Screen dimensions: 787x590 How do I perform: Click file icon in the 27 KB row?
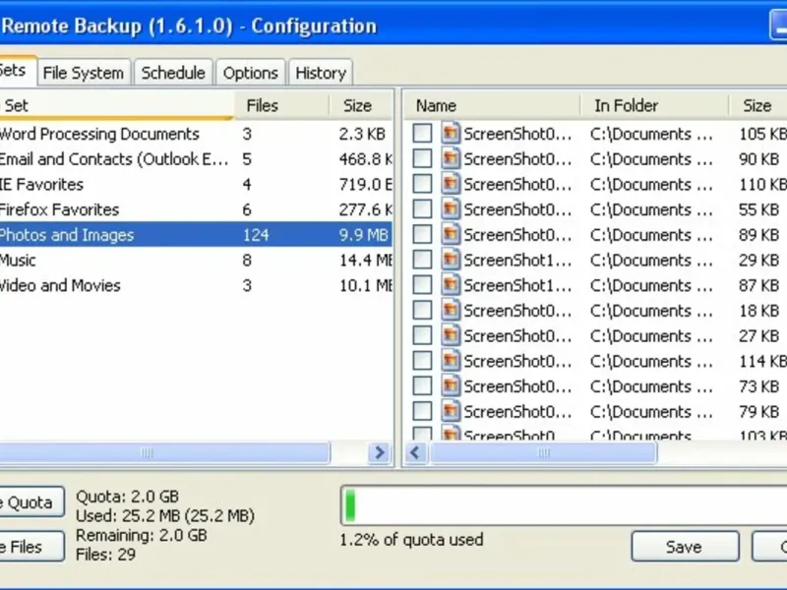[451, 335]
